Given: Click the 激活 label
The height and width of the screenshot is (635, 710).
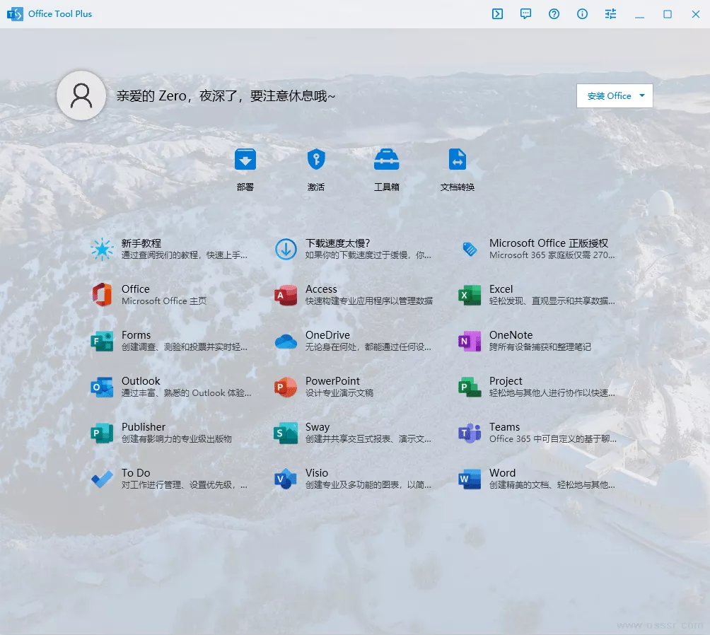Looking at the screenshot, I should coord(316,187).
